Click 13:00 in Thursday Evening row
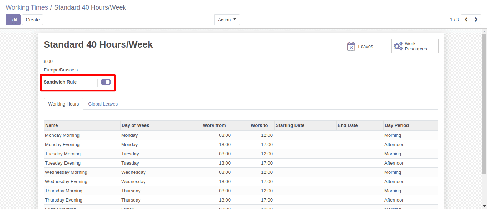 (x=225, y=200)
